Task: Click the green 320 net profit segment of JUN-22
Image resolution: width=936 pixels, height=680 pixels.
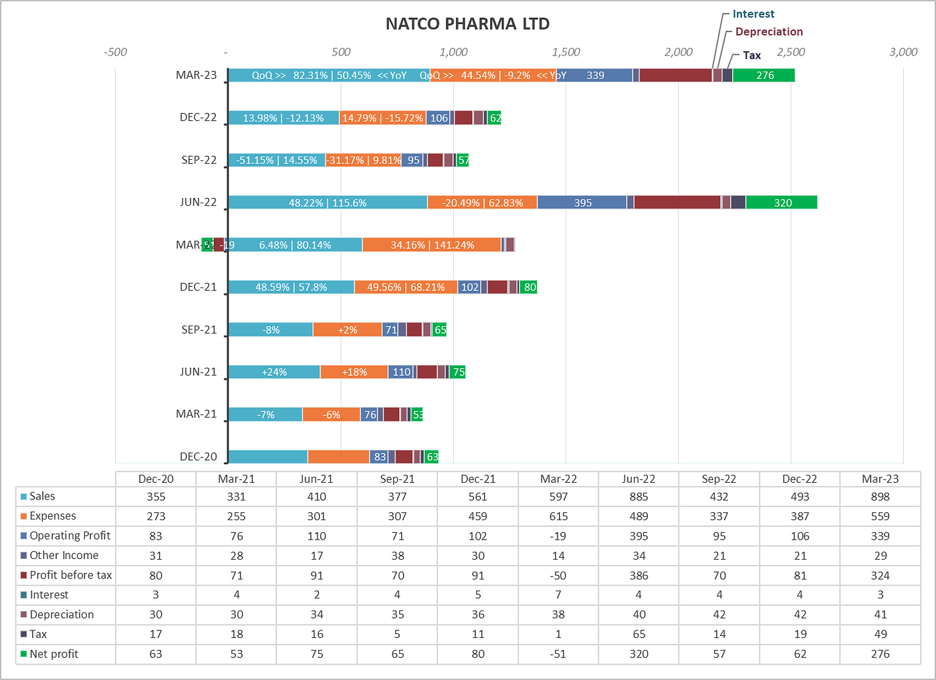Action: [x=782, y=203]
